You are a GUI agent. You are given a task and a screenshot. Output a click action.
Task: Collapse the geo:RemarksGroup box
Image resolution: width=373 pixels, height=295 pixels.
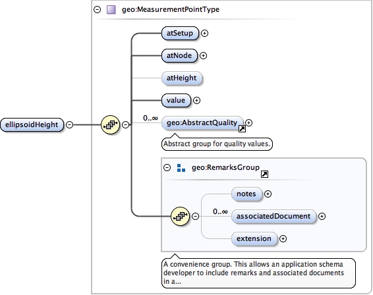(x=167, y=168)
